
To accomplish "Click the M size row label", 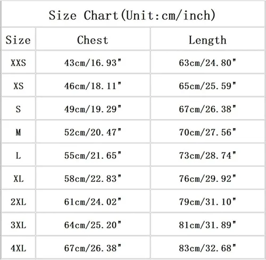I will [x=18, y=132].
